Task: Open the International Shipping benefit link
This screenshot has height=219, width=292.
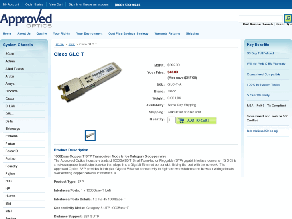Action: tap(262, 131)
